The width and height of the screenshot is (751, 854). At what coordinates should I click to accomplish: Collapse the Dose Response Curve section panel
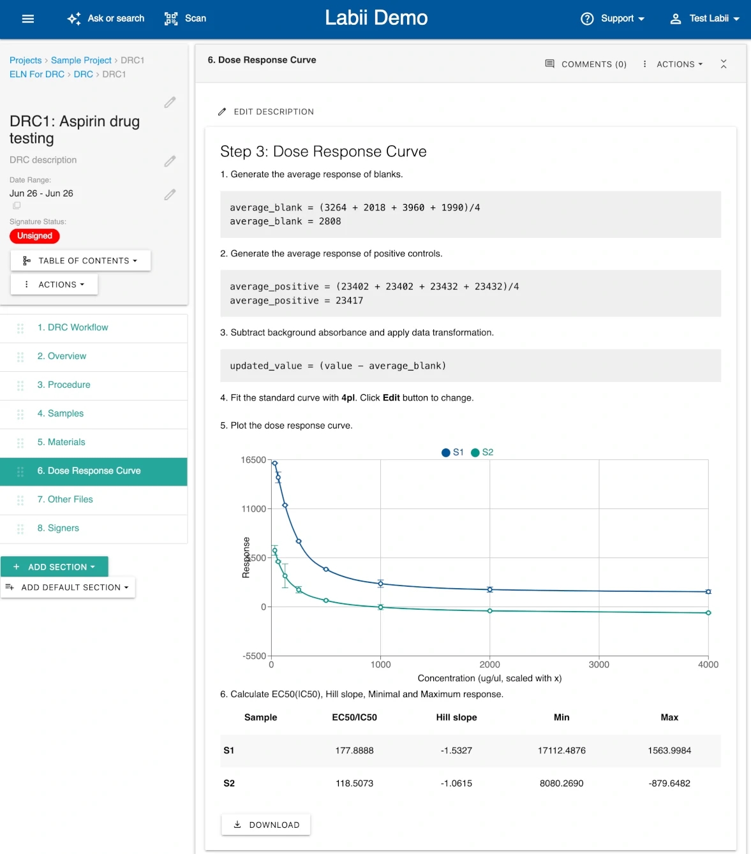tap(723, 64)
